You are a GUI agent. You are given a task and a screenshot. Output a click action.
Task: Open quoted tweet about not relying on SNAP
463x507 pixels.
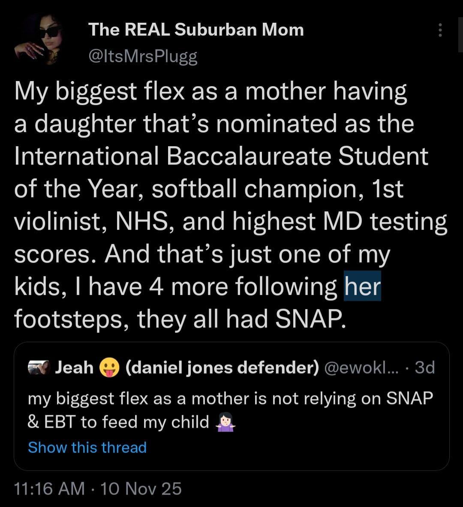231,410
